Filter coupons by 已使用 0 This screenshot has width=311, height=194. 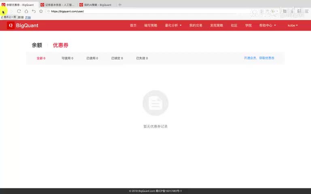(92, 58)
